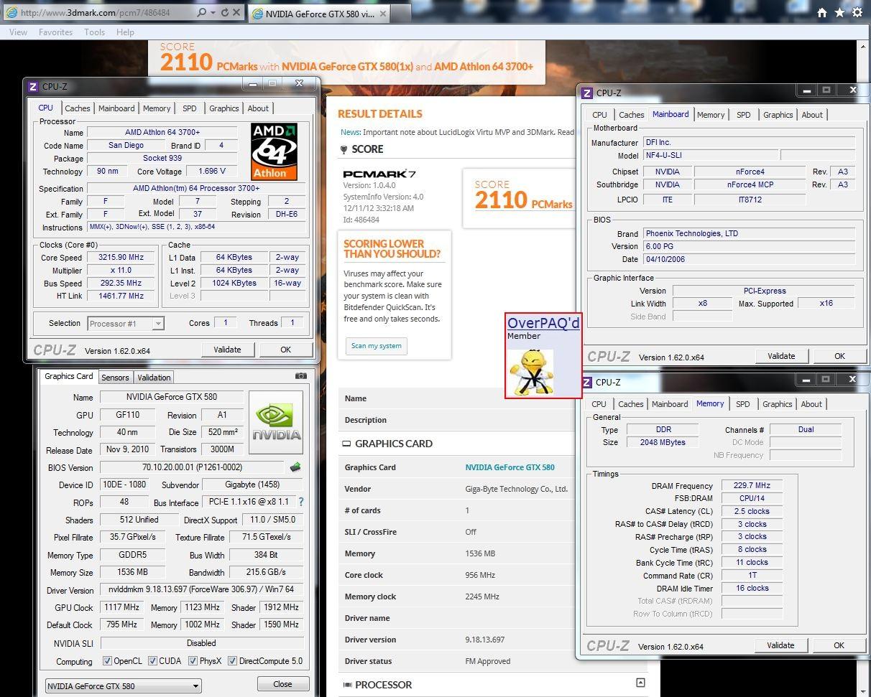Select the Mainboard tab in CPU window
Screen dimensions: 871x697
coord(116,108)
